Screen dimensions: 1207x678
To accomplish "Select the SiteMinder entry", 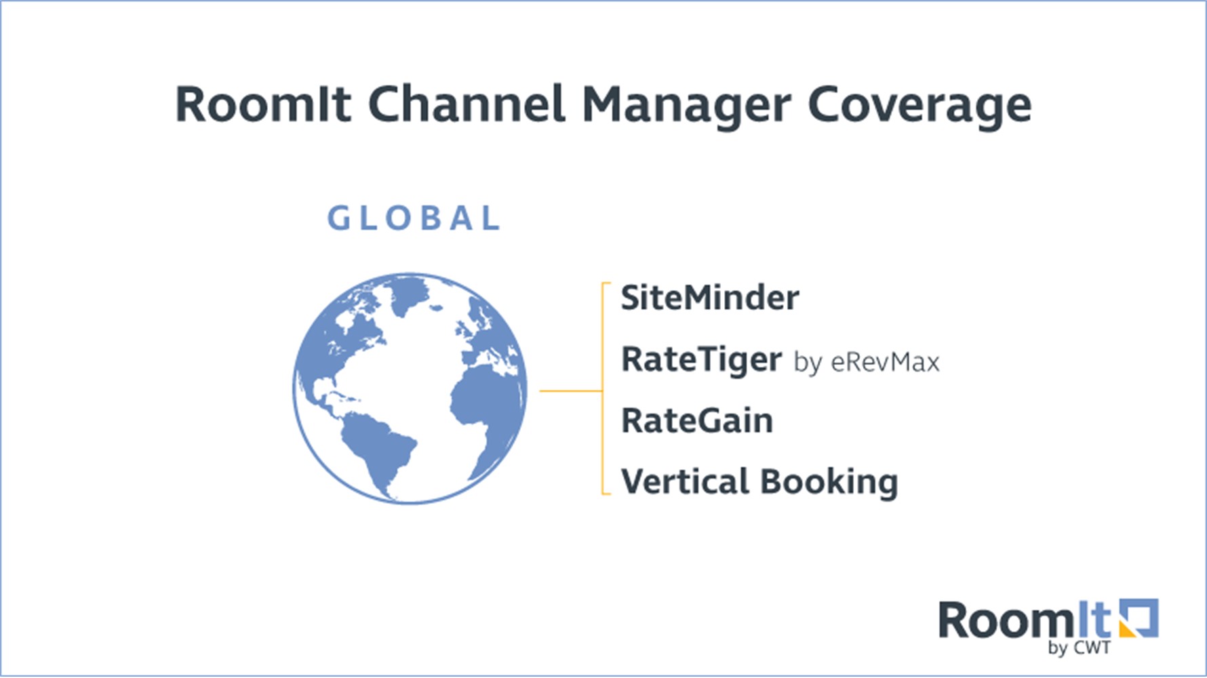I will click(709, 296).
